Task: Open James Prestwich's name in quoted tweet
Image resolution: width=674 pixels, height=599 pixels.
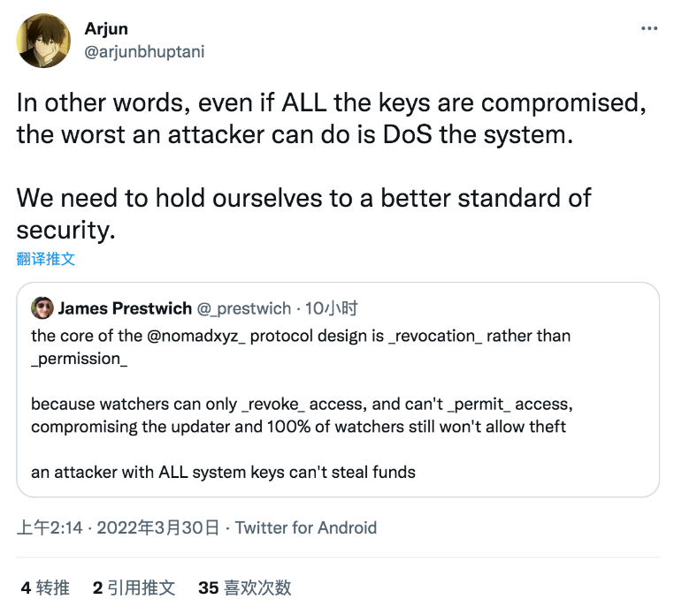Action: [125, 308]
